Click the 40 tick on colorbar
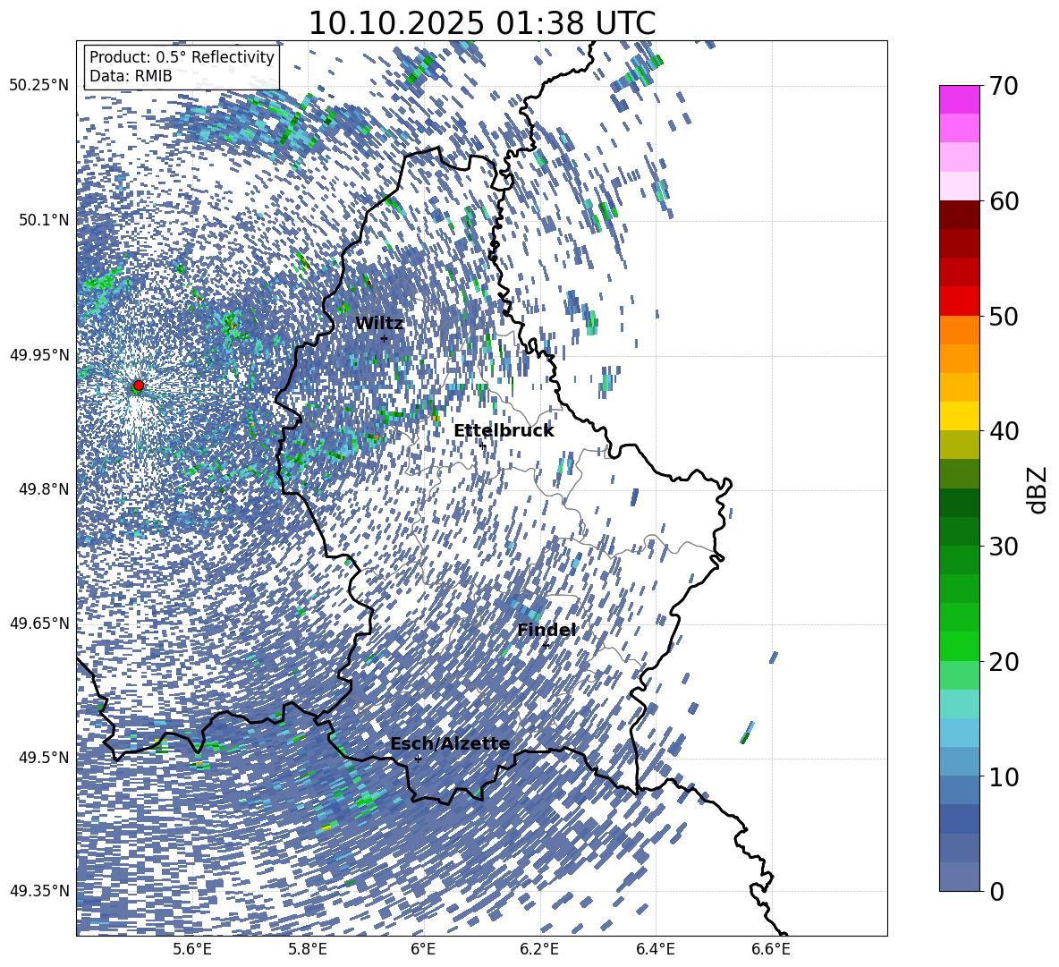 tap(1004, 431)
